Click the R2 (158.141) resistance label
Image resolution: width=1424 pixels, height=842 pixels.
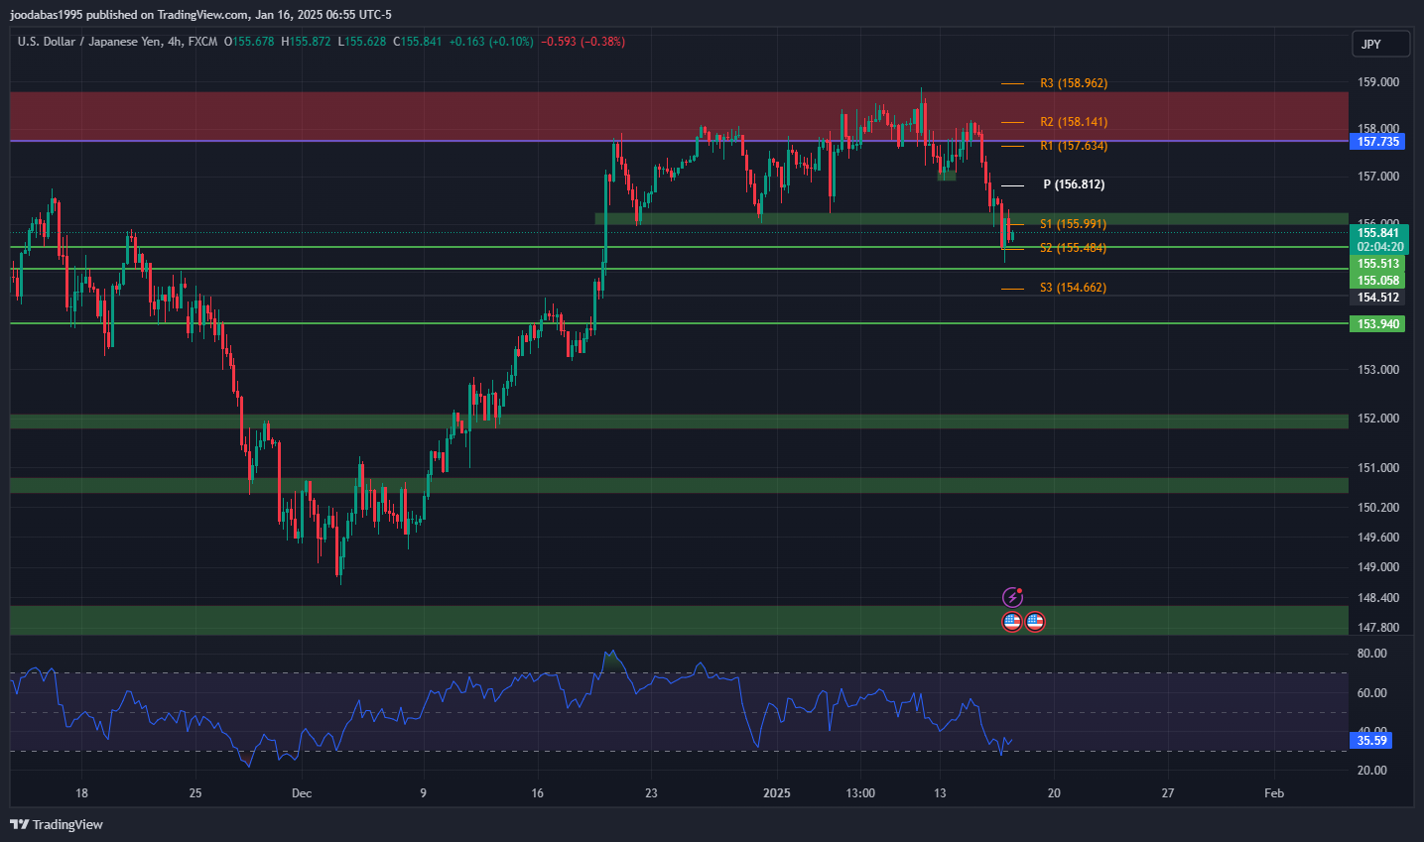(1073, 122)
